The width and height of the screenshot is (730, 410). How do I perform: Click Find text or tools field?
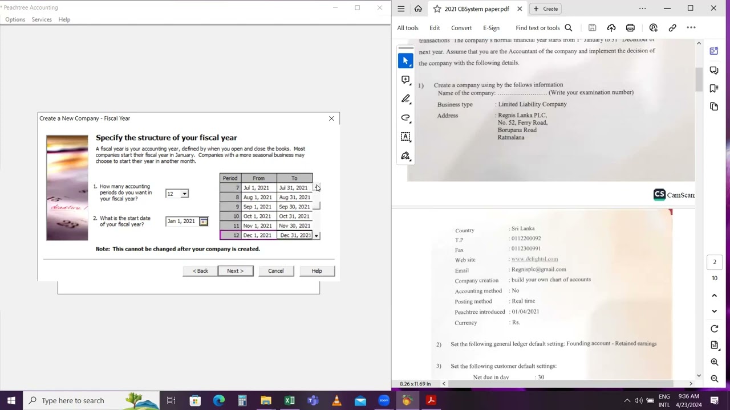pyautogui.click(x=538, y=28)
